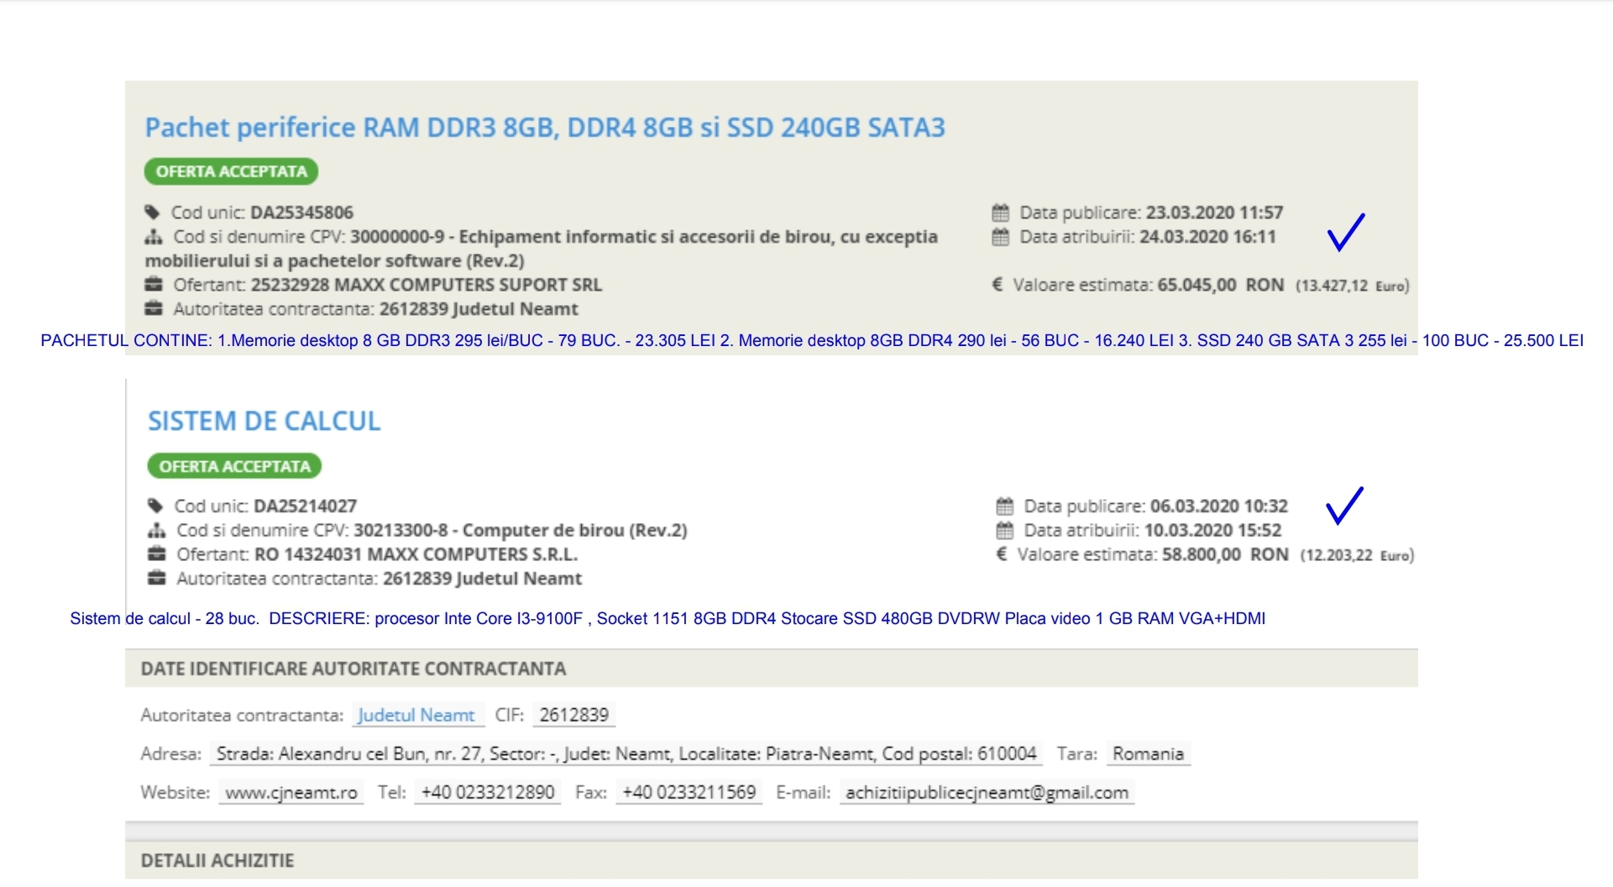Click the achizitiipublicecjneamt@gmail.com e-mail field
The width and height of the screenshot is (1613, 887).
[986, 792]
